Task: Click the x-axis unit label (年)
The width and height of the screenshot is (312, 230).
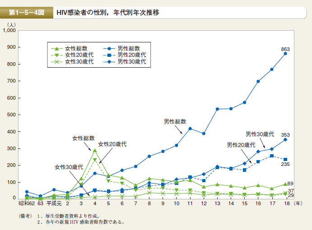Action: (298, 203)
